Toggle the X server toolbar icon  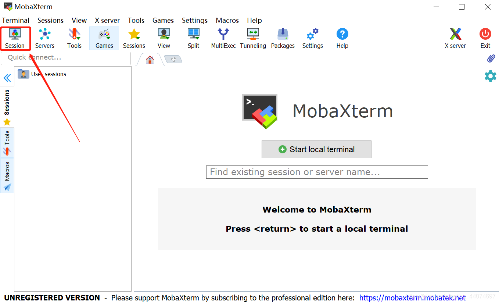tap(455, 38)
